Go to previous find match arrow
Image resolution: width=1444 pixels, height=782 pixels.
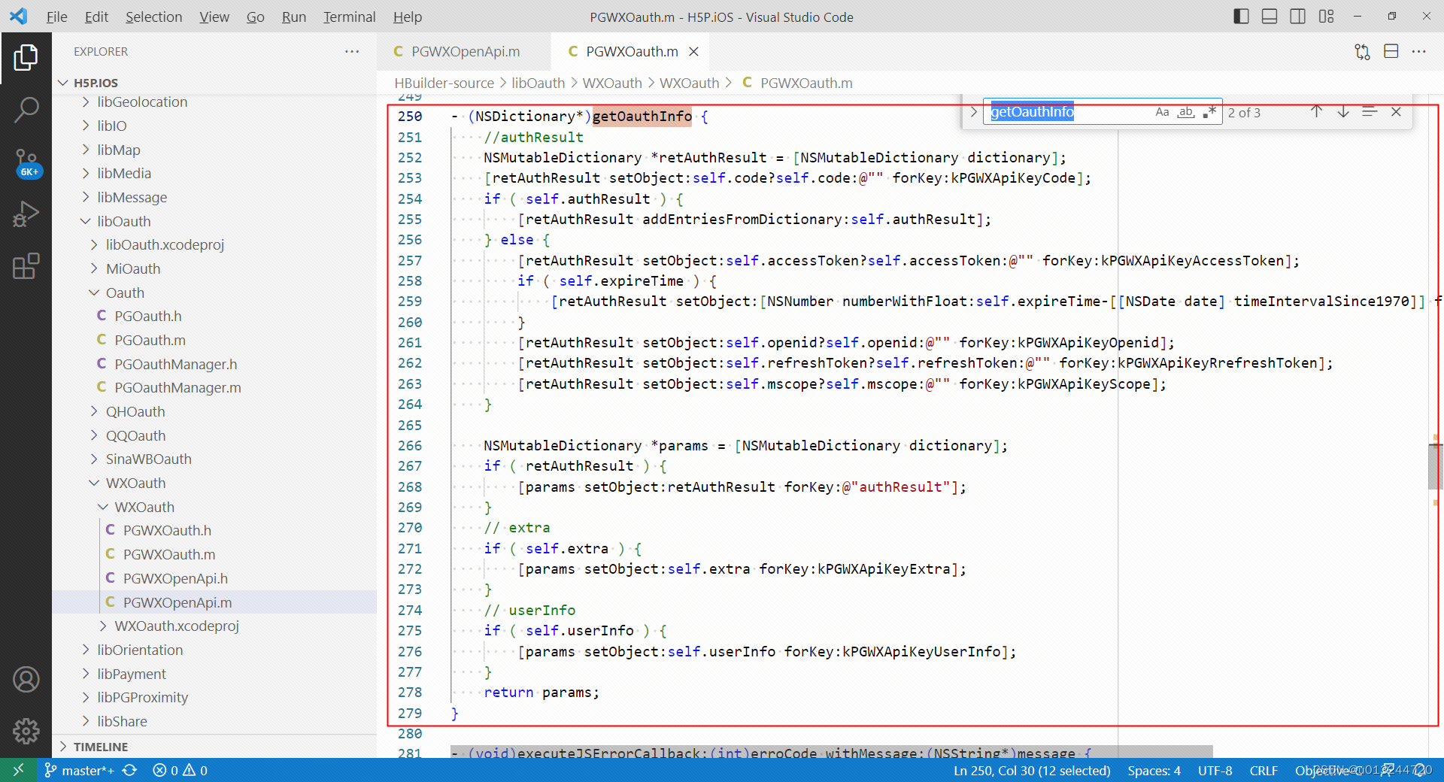(1316, 112)
